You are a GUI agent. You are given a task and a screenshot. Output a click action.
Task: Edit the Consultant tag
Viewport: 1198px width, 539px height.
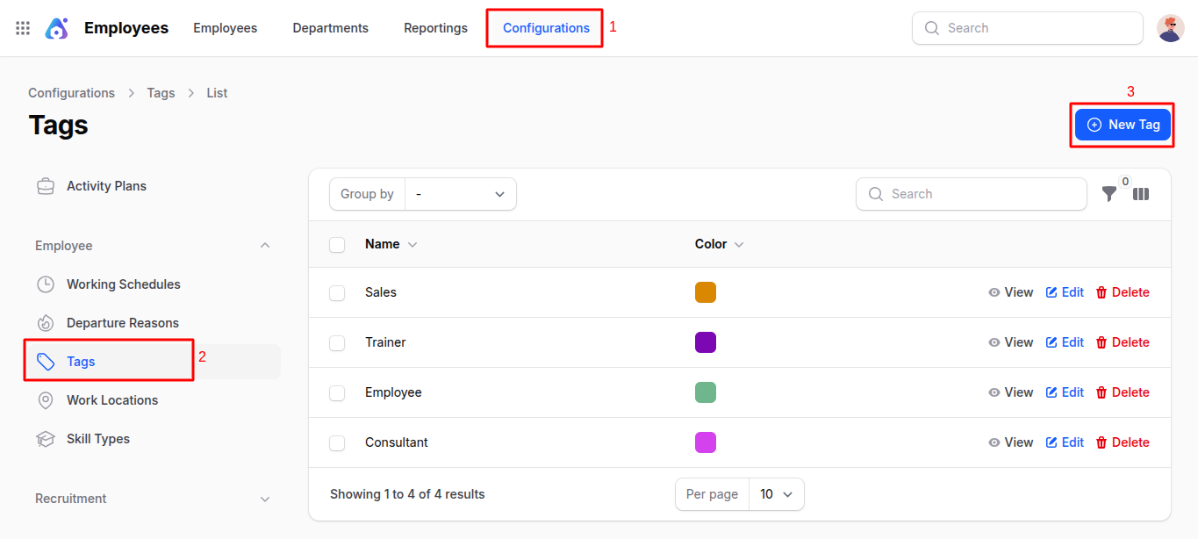[1065, 442]
